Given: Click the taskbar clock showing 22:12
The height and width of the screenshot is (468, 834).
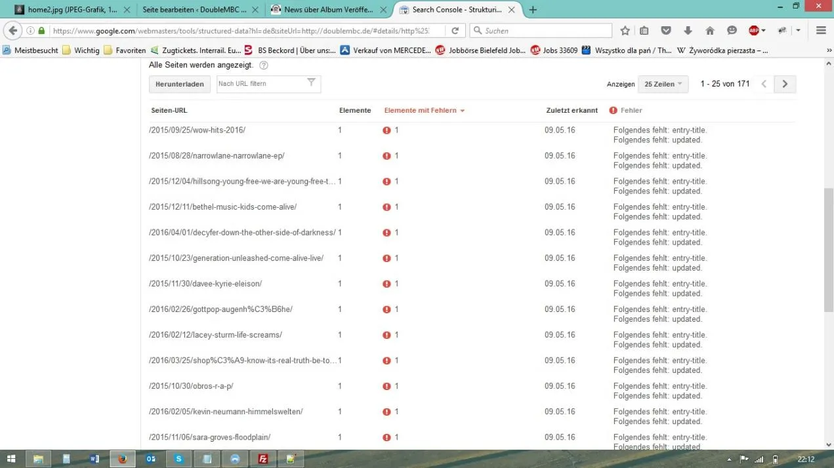Looking at the screenshot, I should [x=806, y=459].
